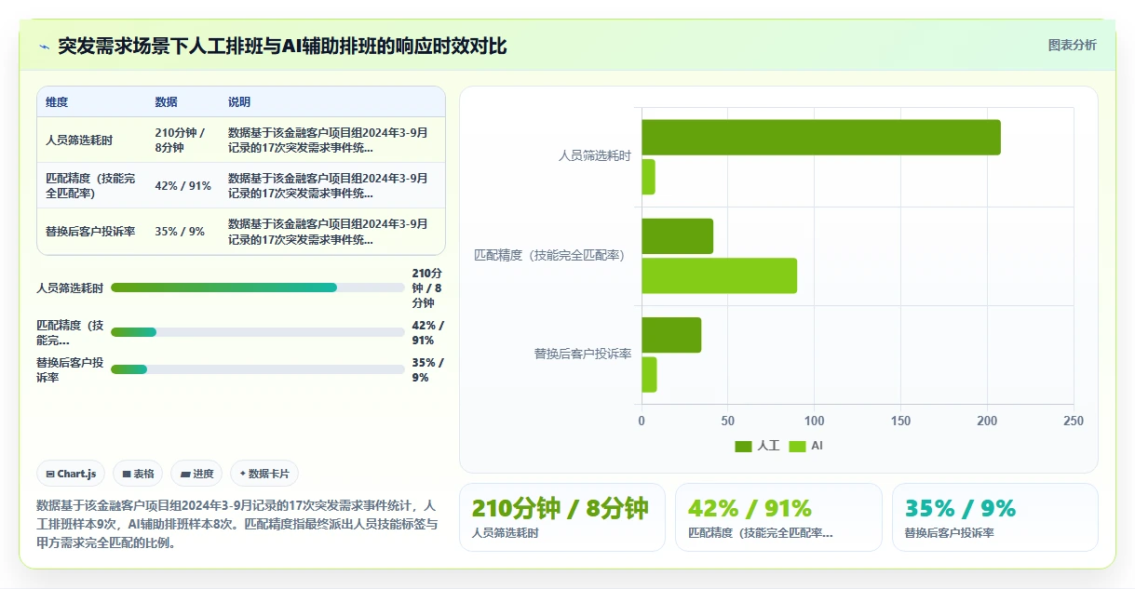
Task: Click the 维度 column header
Action: (57, 102)
